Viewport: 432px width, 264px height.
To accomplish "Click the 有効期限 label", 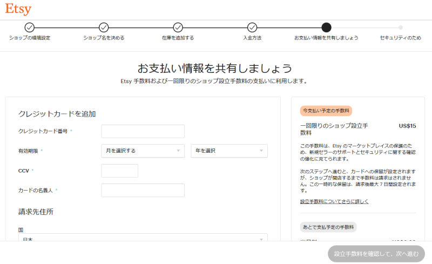I will [28, 151].
